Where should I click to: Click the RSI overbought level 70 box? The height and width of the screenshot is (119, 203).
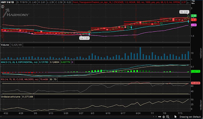point(55,79)
